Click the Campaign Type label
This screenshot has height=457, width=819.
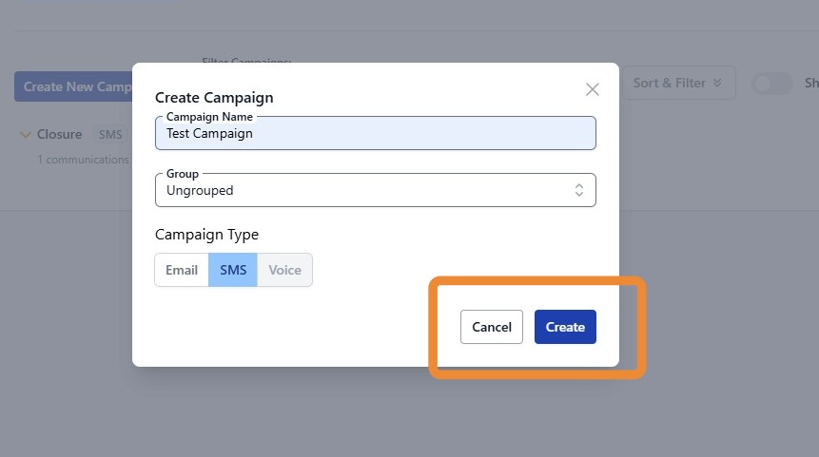point(206,235)
